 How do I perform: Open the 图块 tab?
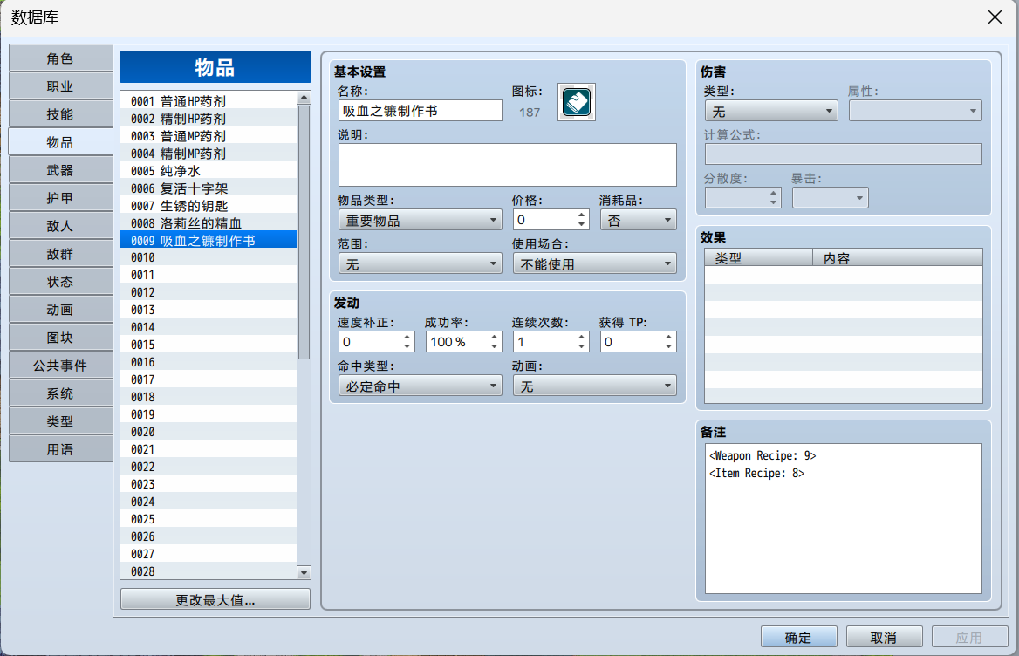(60, 338)
